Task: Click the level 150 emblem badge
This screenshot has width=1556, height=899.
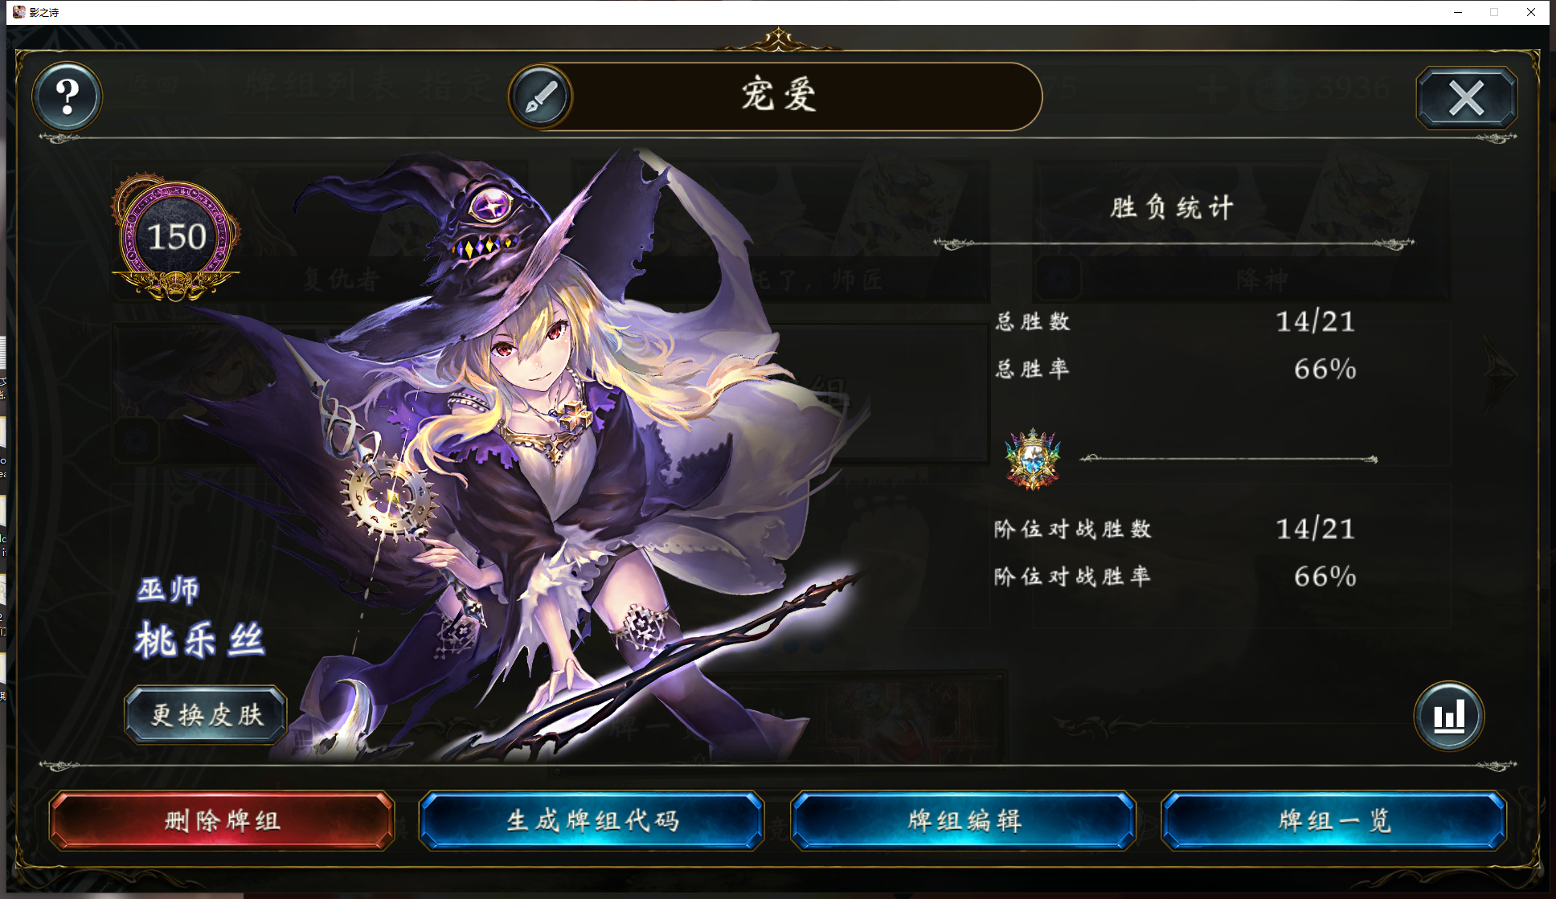Action: pos(175,238)
